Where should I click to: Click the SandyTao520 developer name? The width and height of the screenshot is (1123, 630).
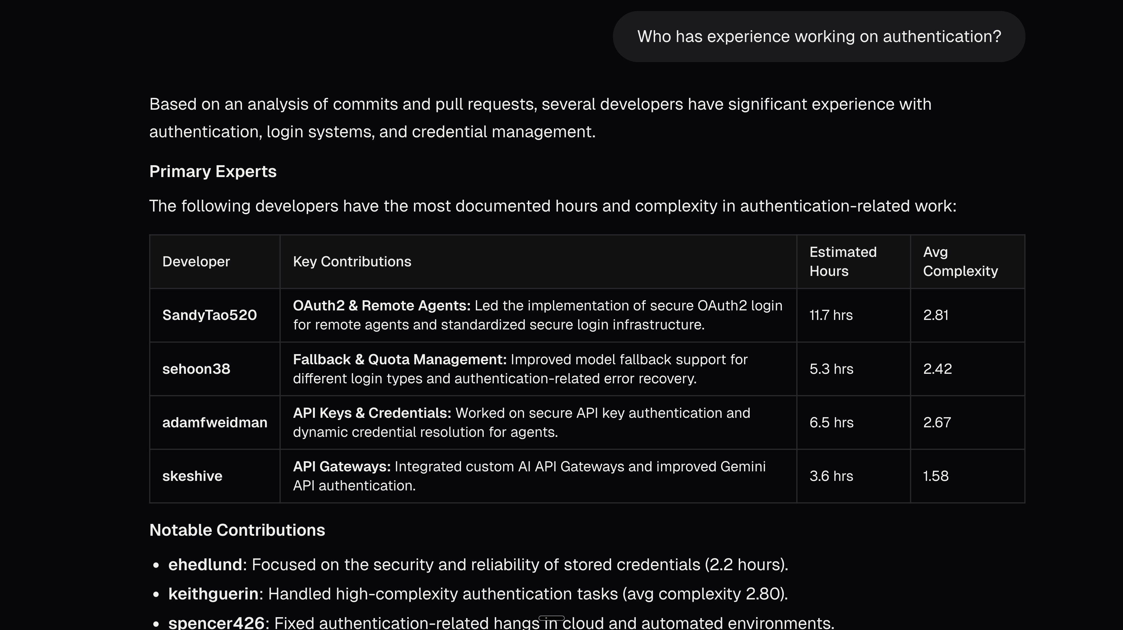209,315
